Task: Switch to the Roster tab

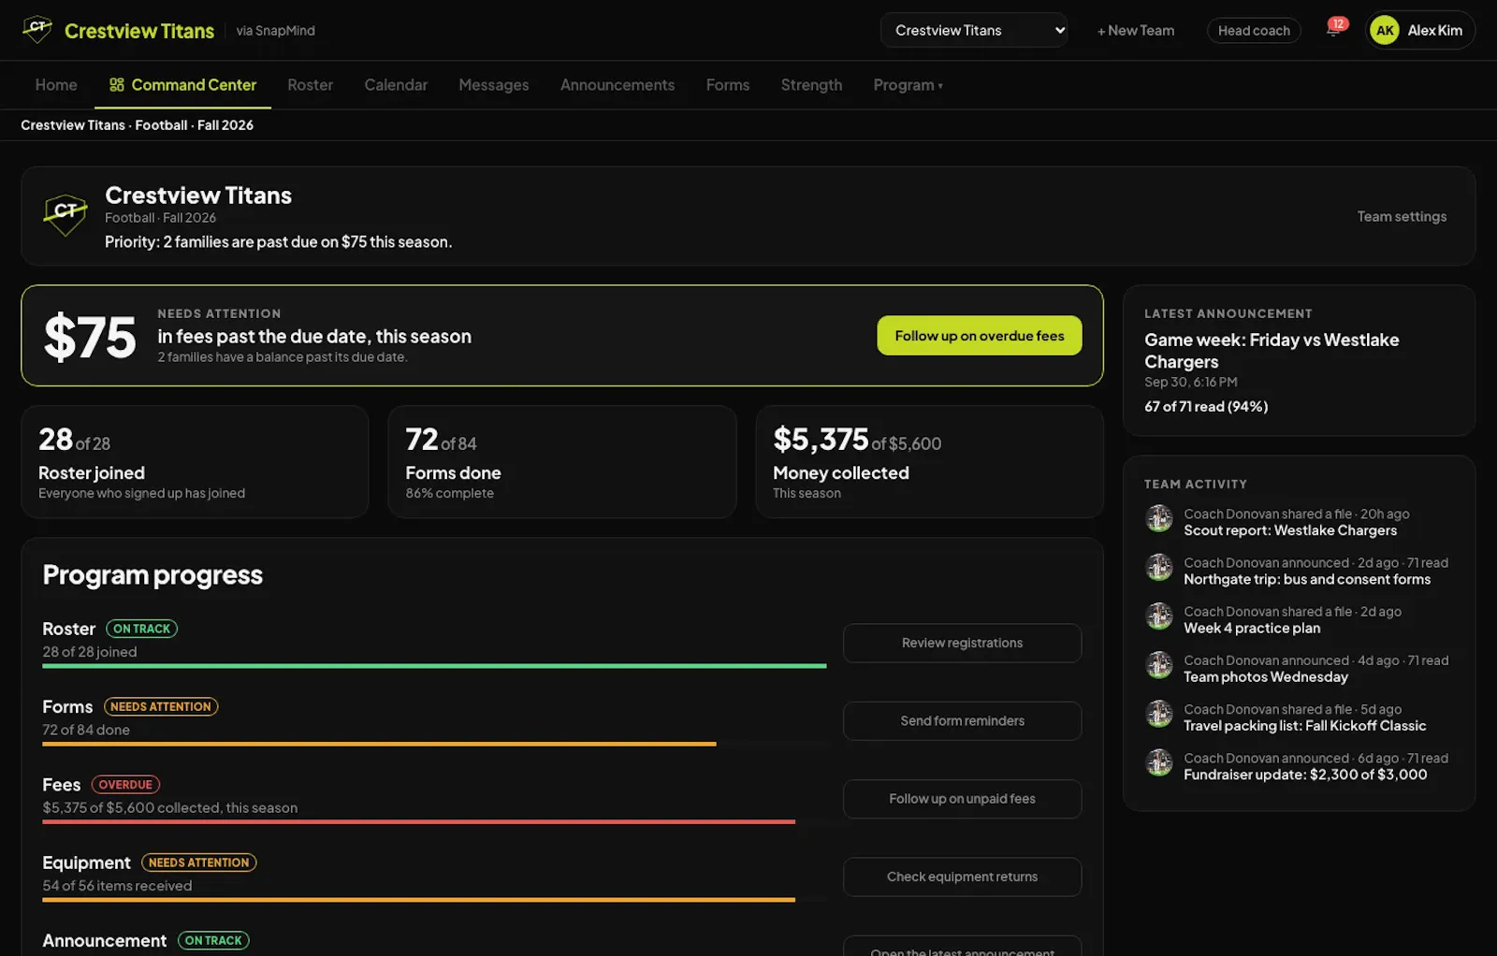Action: click(x=310, y=85)
